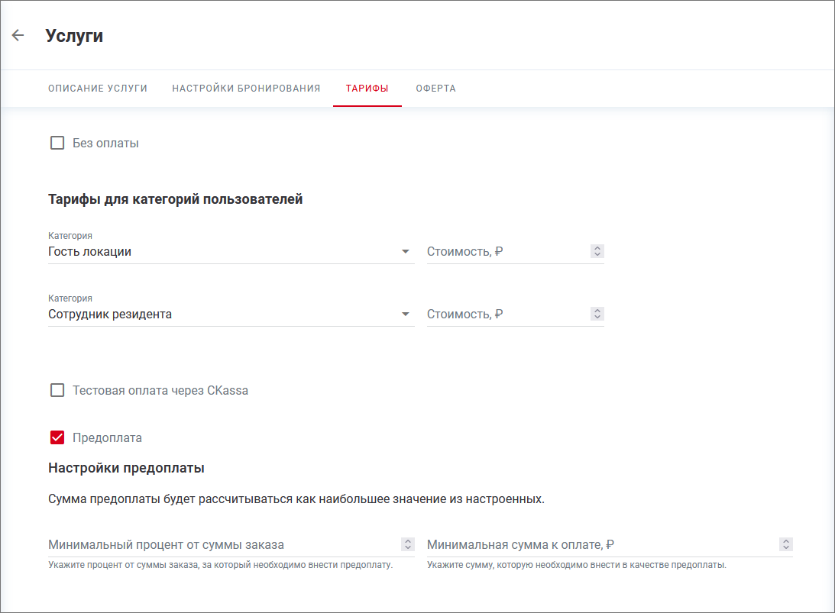Screen dimensions: 835x613
Task: Focus Минимальный процент от суммы заказа field
Action: (222, 545)
